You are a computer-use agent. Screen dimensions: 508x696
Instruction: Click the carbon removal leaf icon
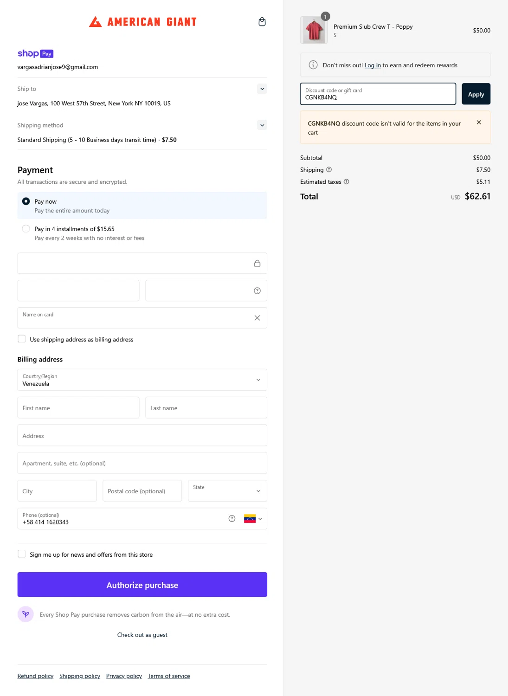pyautogui.click(x=26, y=614)
